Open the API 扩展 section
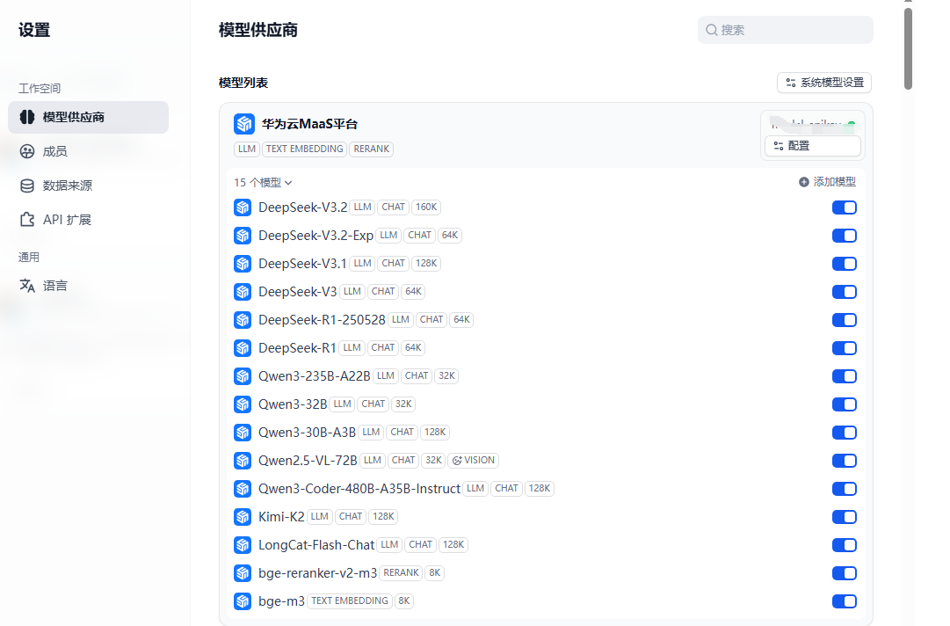Viewport: 950px width, 626px height. point(89,220)
